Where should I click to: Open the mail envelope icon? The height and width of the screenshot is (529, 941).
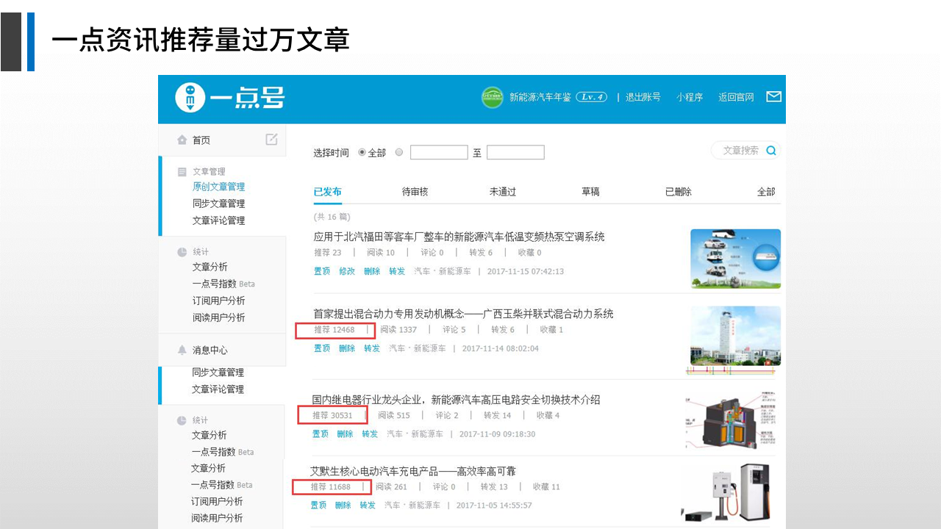(773, 96)
